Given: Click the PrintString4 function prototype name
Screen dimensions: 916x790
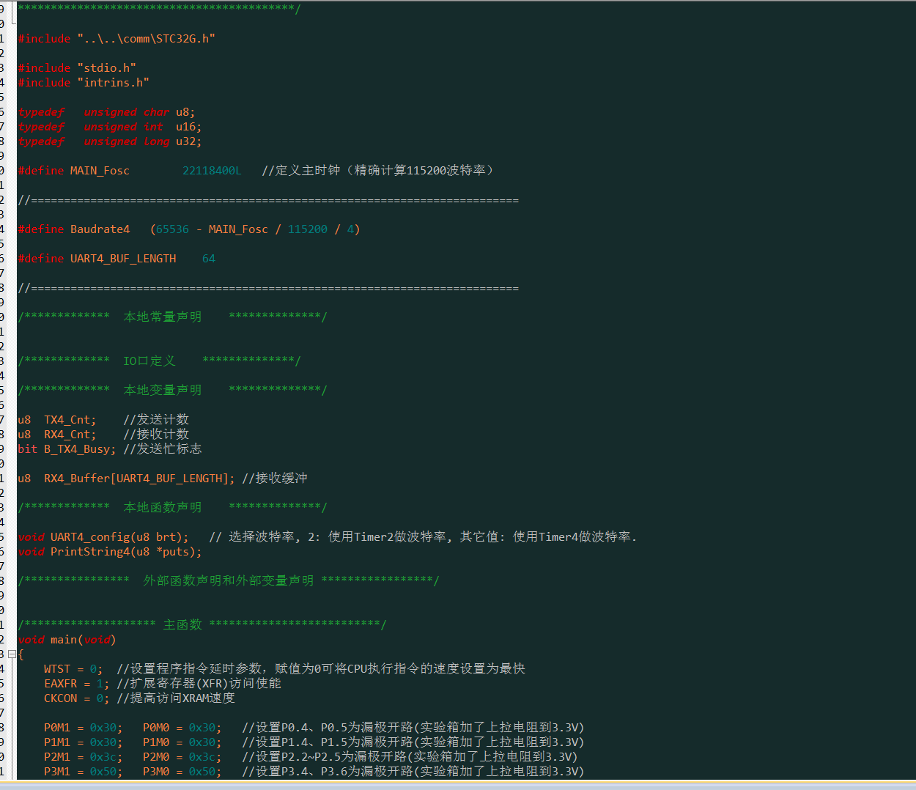Looking at the screenshot, I should (x=90, y=552).
